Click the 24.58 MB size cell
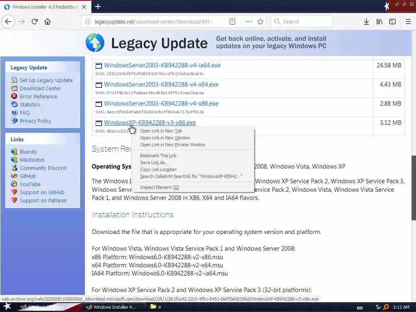The height and width of the screenshot is (312, 416). point(389,65)
